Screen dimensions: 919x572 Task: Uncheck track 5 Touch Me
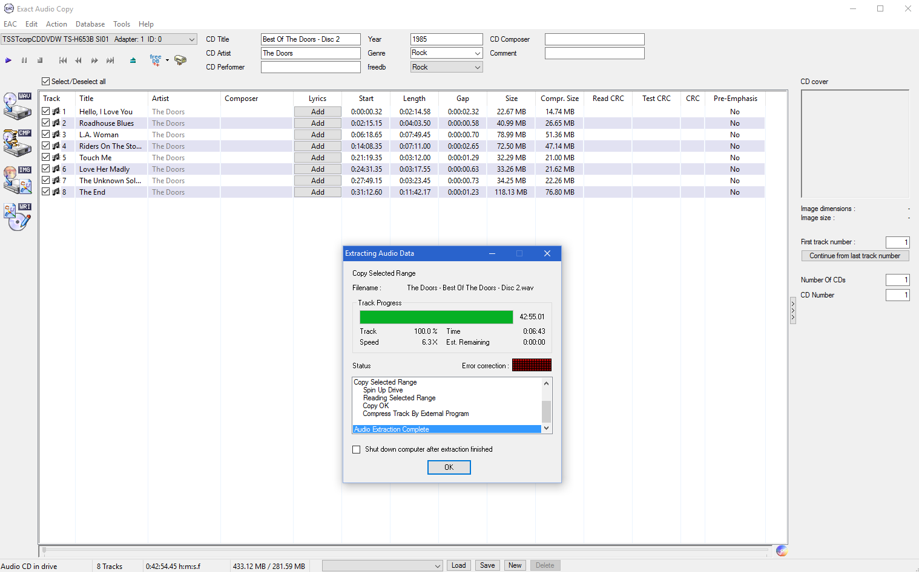[x=45, y=157]
